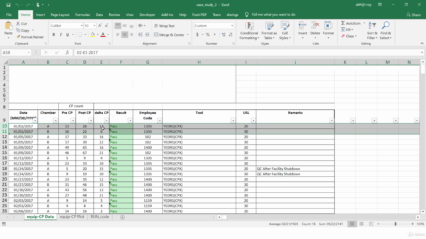The image size is (426, 239).
Task: Open the Merge & Center dropdown arrow
Action: (x=188, y=35)
